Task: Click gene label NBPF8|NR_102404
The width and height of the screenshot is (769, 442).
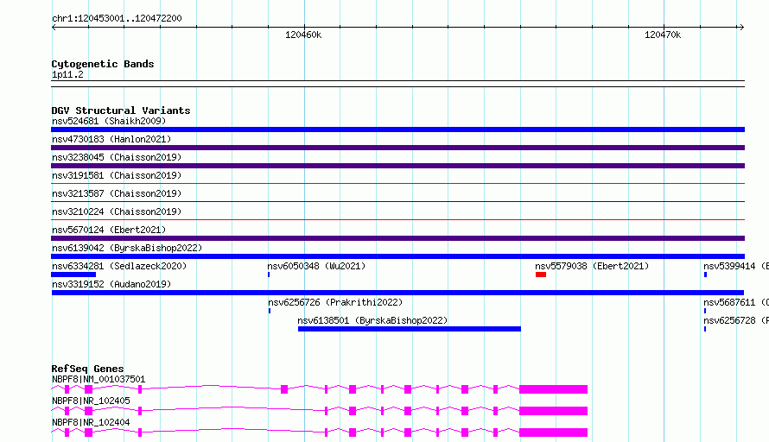Action: [x=91, y=422]
